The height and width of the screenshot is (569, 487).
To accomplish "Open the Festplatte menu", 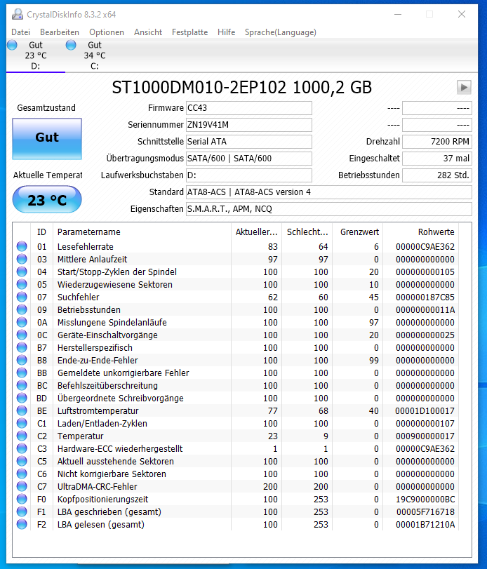I will point(189,32).
